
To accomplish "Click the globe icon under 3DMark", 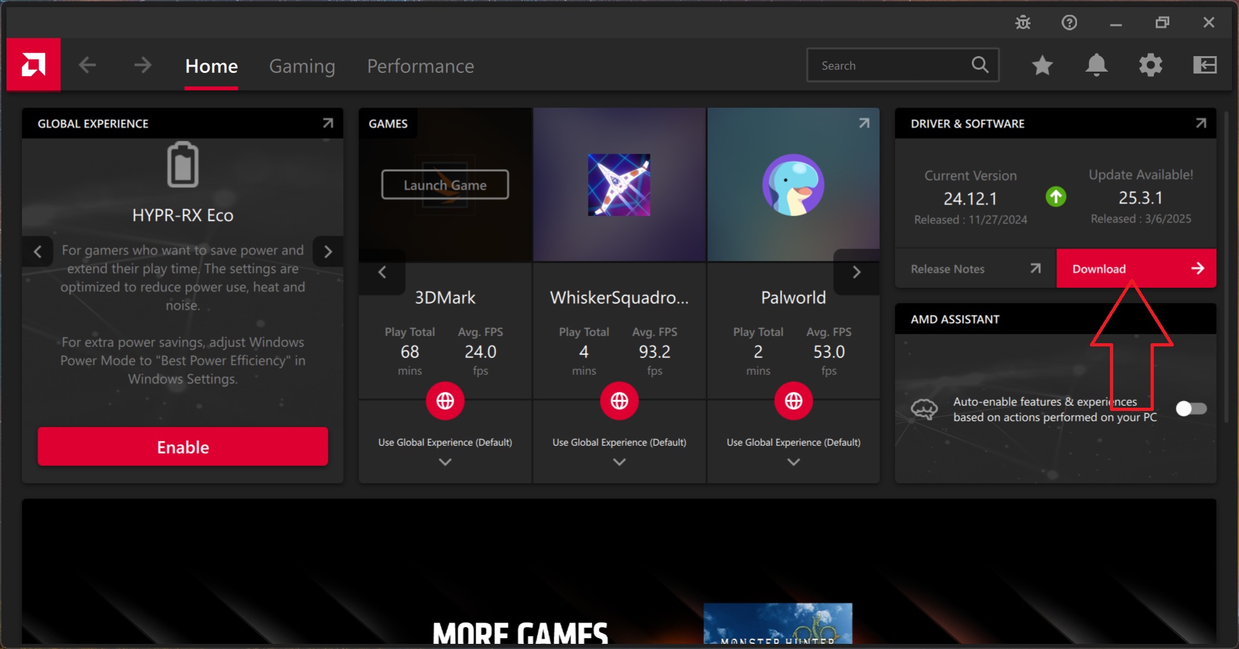I will click(x=445, y=401).
